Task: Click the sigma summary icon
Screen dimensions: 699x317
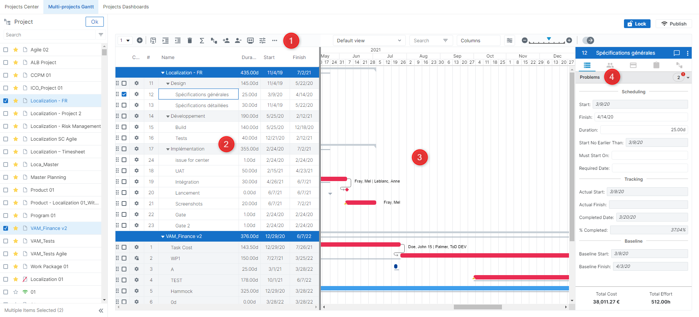Action: (202, 40)
